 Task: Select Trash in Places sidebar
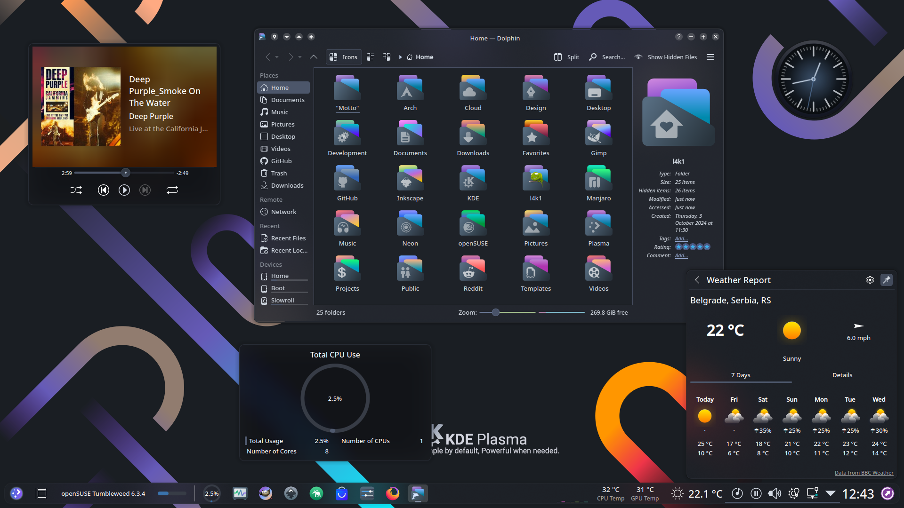coord(283,173)
